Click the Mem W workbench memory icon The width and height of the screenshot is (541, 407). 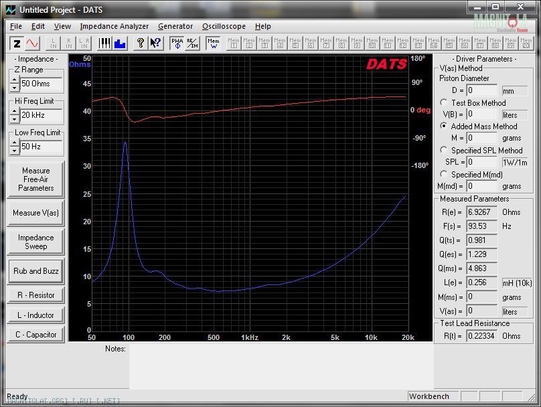click(213, 44)
